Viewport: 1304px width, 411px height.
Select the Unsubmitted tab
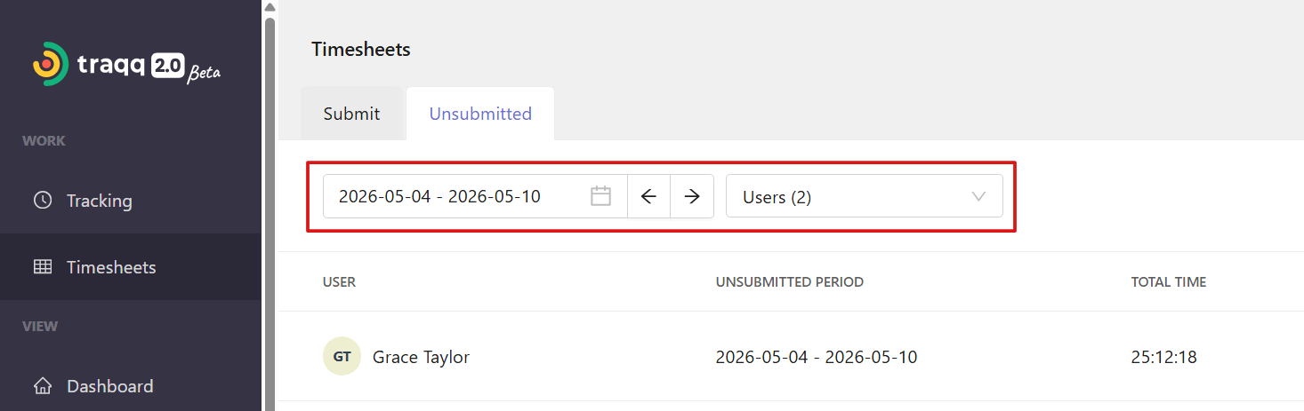click(x=480, y=114)
